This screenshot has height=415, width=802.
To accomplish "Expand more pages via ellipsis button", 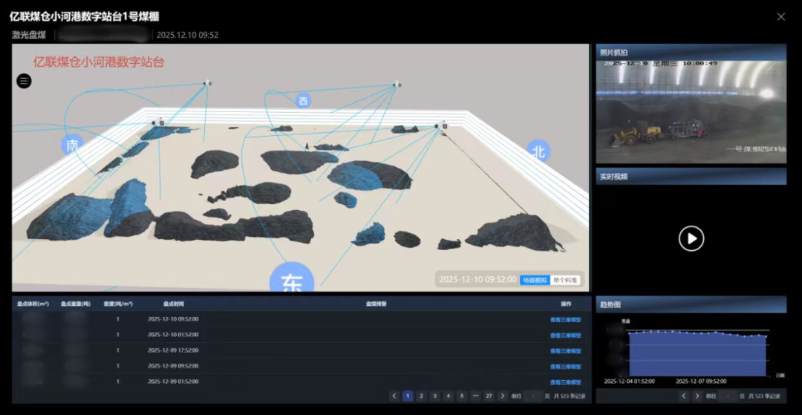I will coord(475,396).
